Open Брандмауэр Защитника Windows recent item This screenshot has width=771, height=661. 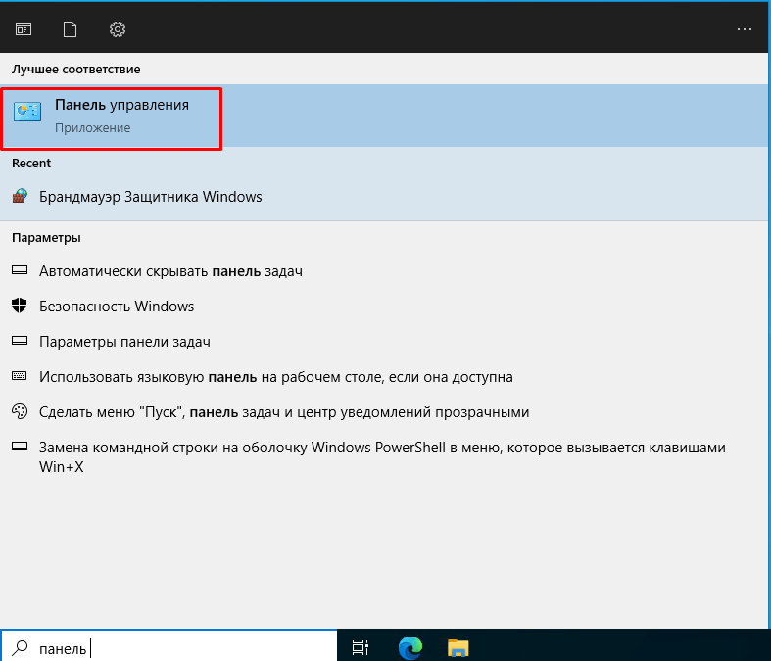pos(383,197)
